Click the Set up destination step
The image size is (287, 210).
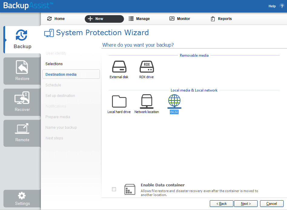[x=60, y=96]
